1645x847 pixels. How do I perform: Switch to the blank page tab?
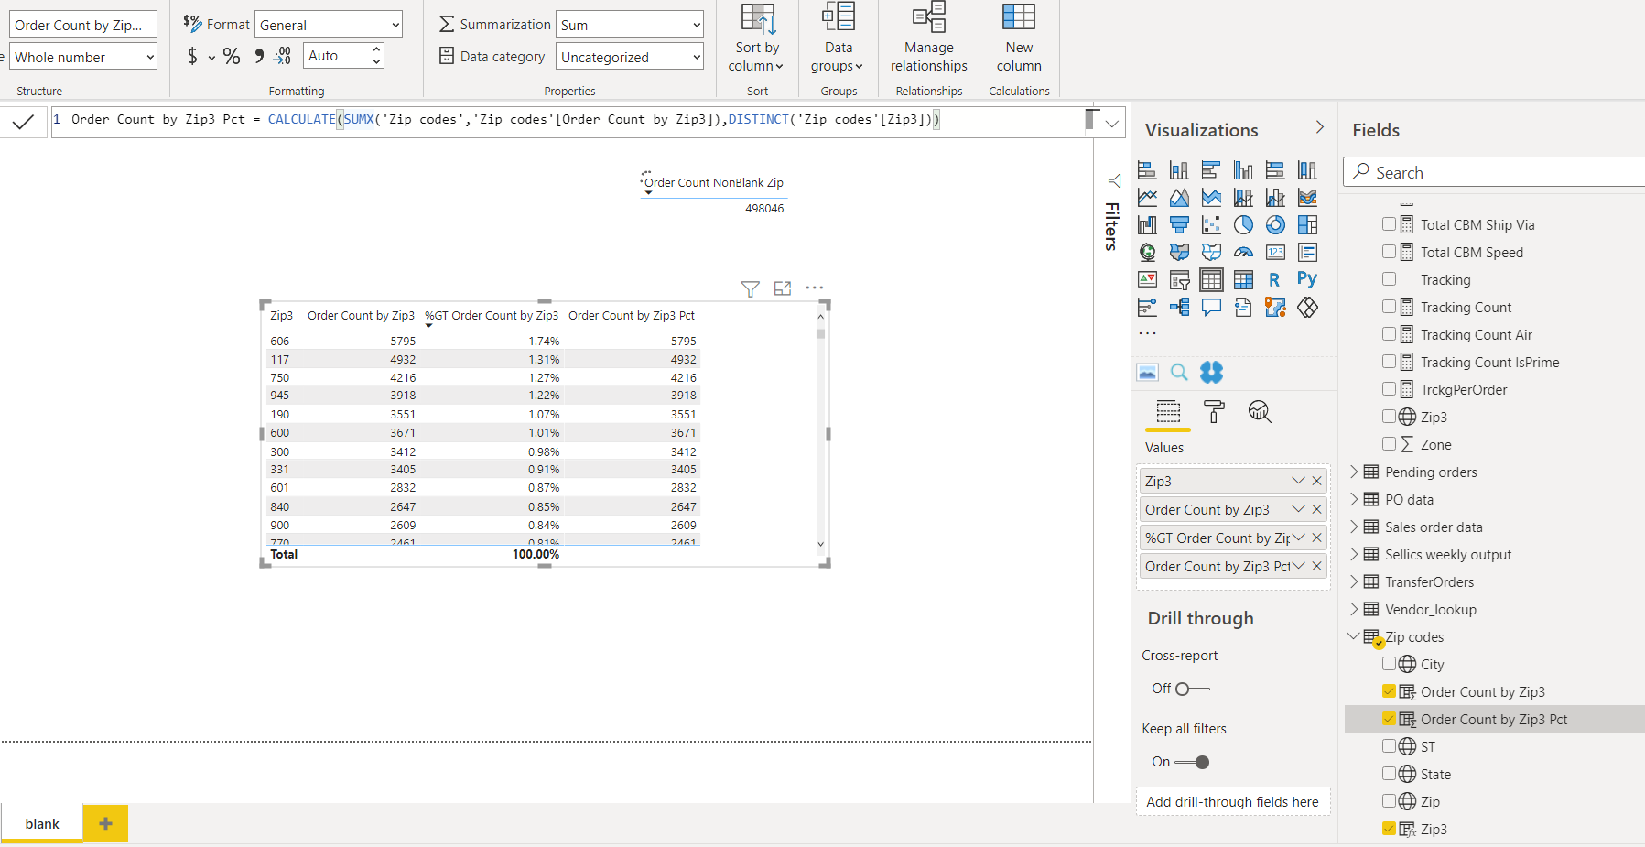[x=42, y=823]
